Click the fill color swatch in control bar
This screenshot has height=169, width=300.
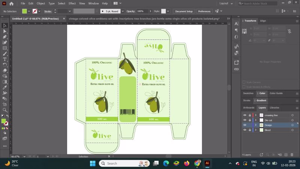click(x=24, y=11)
